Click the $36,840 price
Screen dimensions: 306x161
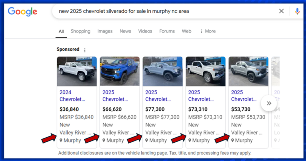(x=69, y=109)
